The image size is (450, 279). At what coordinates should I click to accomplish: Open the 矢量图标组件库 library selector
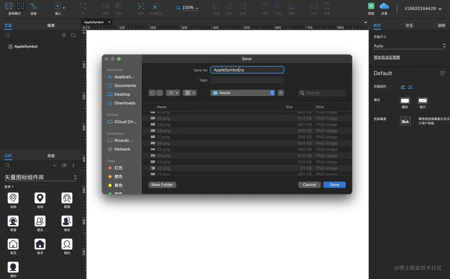pyautogui.click(x=40, y=177)
